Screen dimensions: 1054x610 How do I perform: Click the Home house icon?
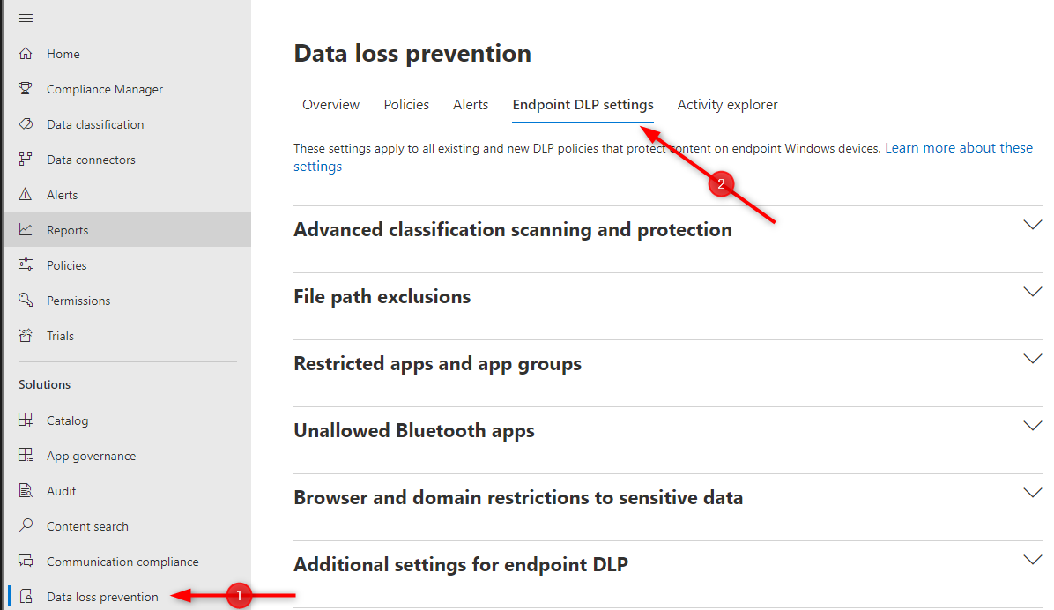26,54
